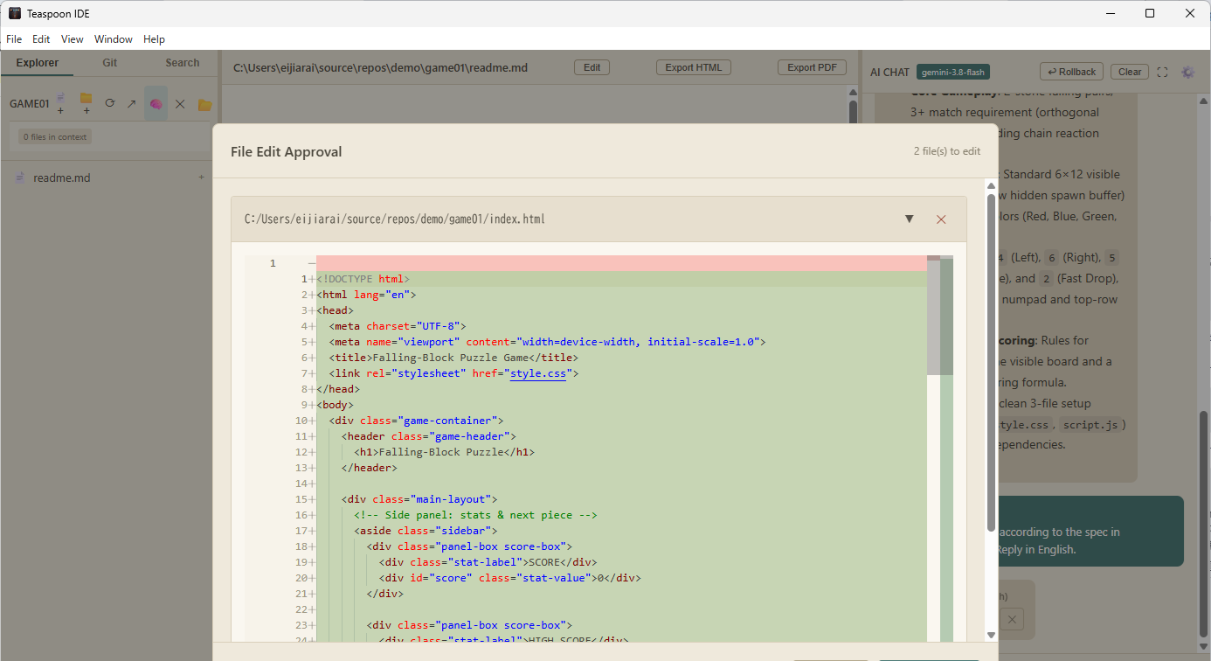Click the dialog scrollbar down arrow
Screen dimensions: 1211x661
[991, 635]
